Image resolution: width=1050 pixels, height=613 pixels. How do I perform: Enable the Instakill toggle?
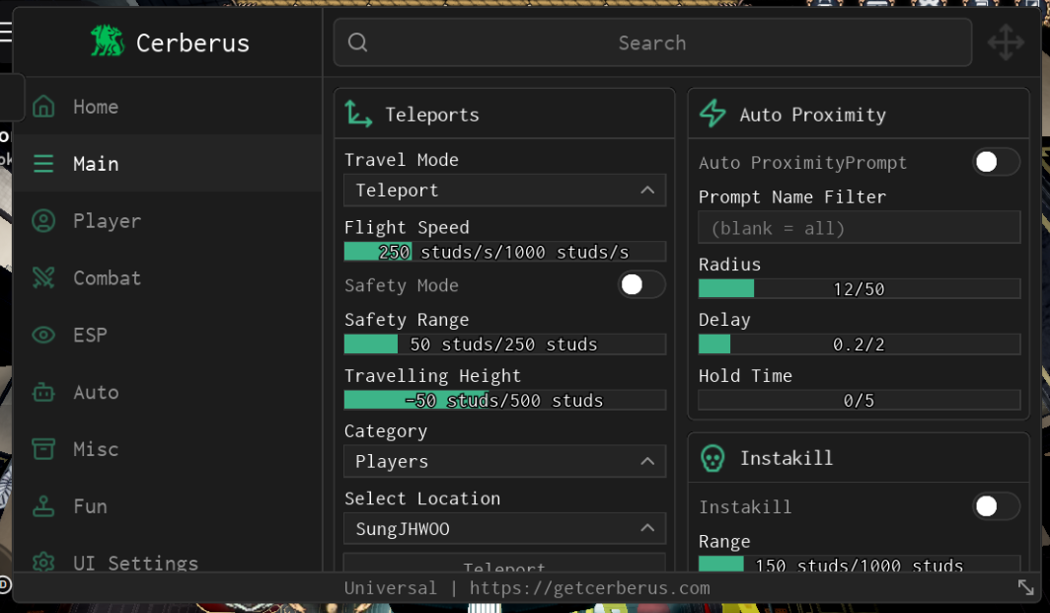point(996,507)
